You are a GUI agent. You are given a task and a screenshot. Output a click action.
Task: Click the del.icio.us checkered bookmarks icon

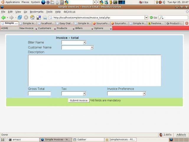pyautogui.click(x=39, y=18)
